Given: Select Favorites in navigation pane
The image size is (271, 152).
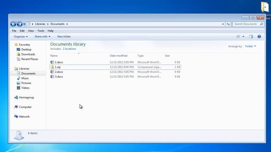Looking at the screenshot, I should (x=25, y=45).
